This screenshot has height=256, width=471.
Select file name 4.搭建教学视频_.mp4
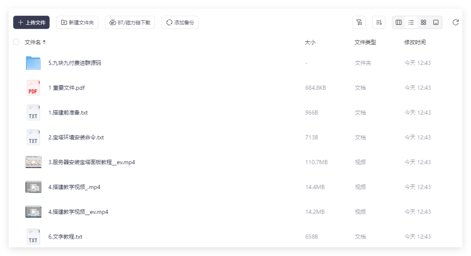[74, 187]
